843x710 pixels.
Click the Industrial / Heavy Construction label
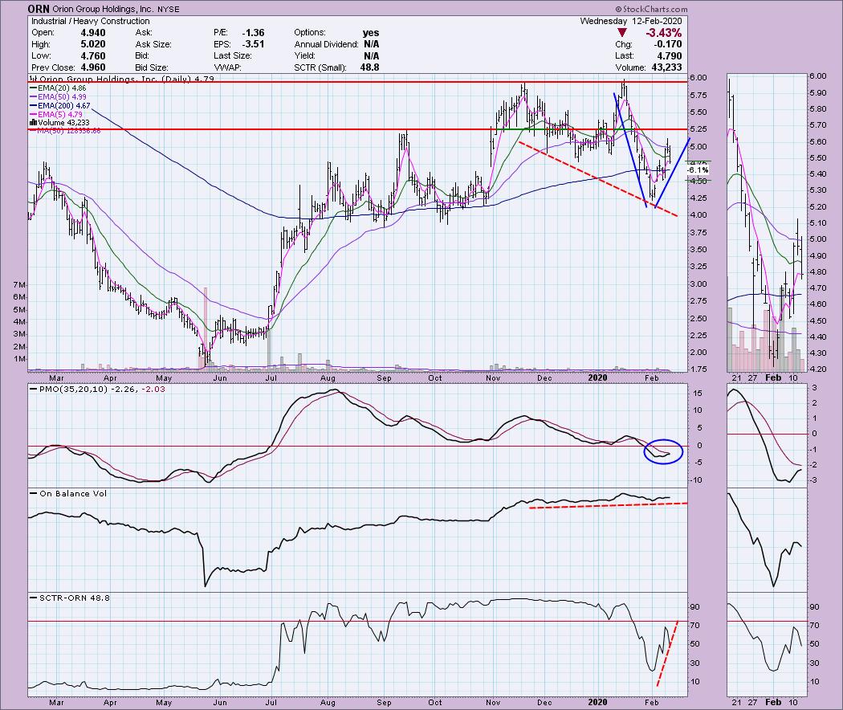point(90,21)
